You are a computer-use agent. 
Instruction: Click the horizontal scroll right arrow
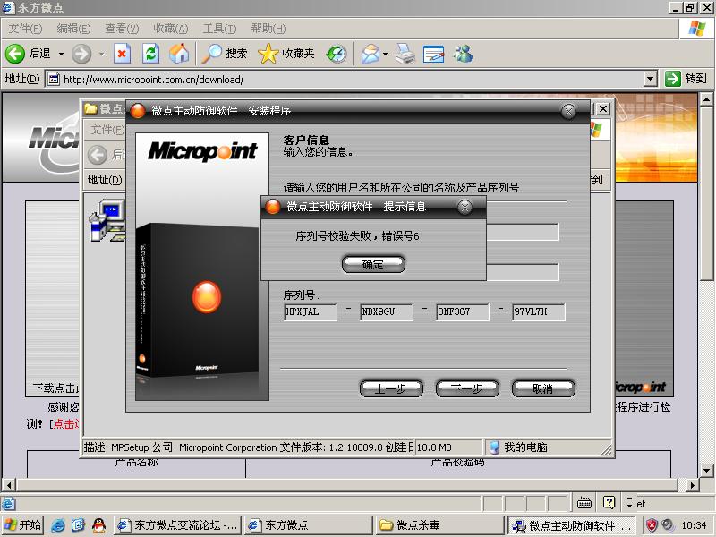[x=693, y=485]
